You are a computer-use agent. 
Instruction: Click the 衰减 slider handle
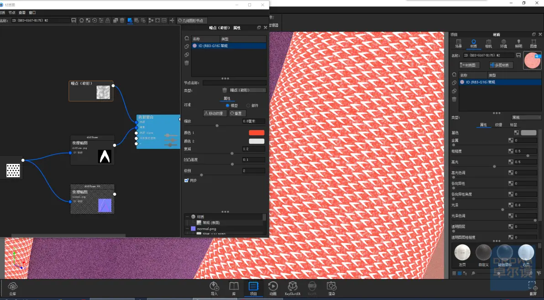(232, 153)
